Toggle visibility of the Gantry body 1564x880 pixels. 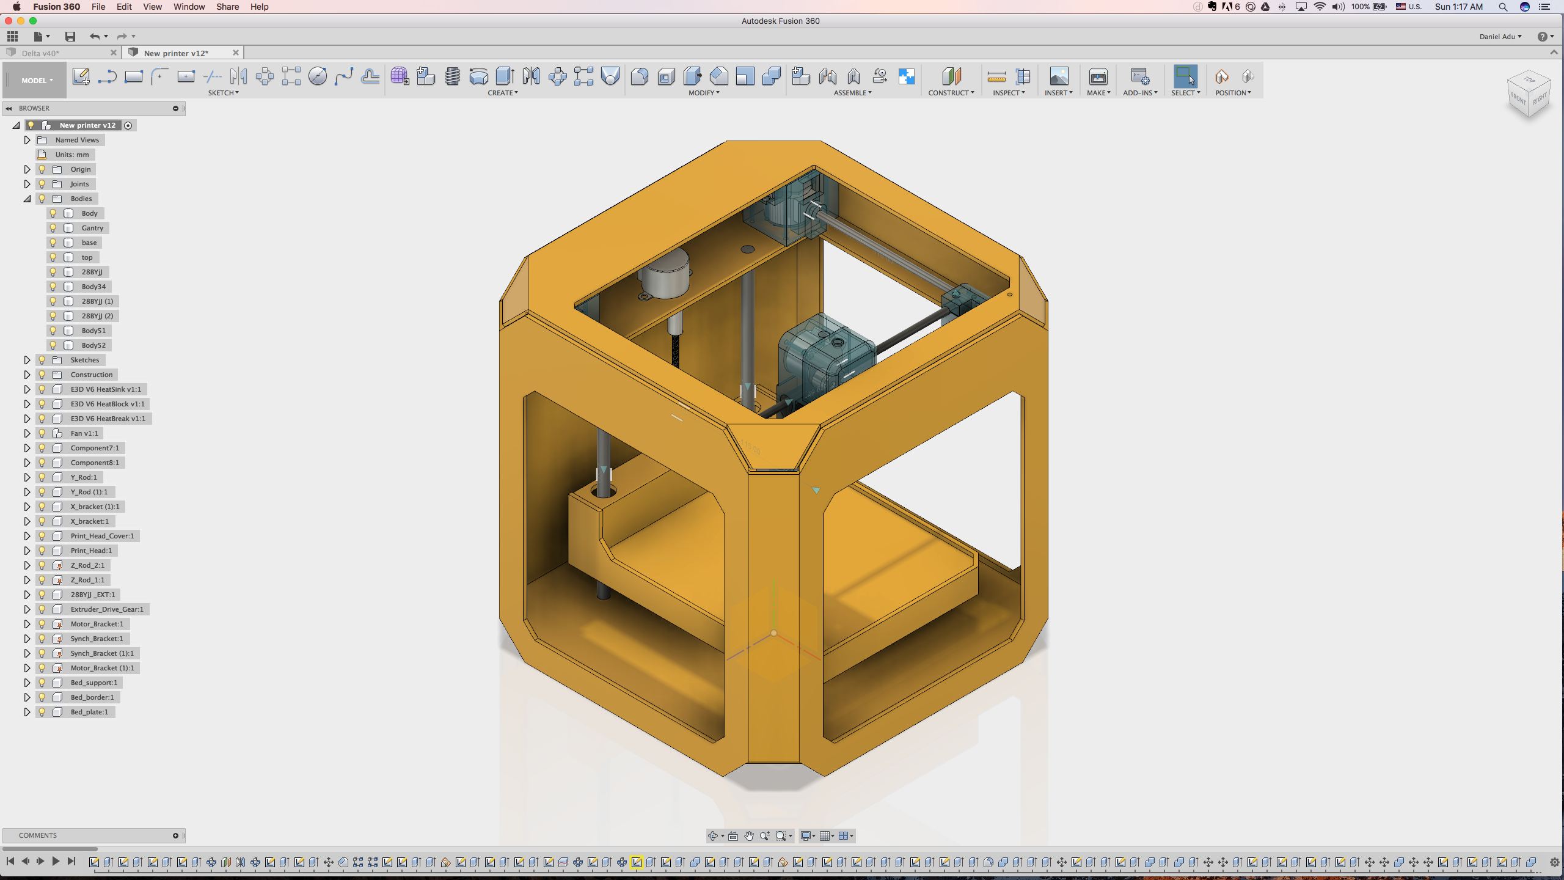tap(53, 228)
